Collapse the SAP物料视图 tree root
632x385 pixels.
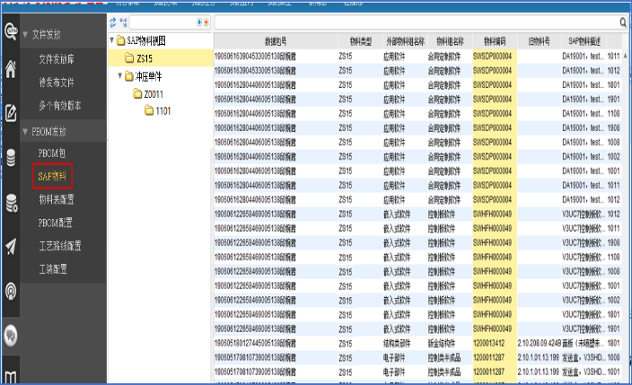click(111, 41)
